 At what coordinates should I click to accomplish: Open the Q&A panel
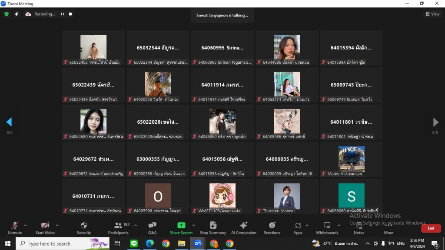(153, 228)
